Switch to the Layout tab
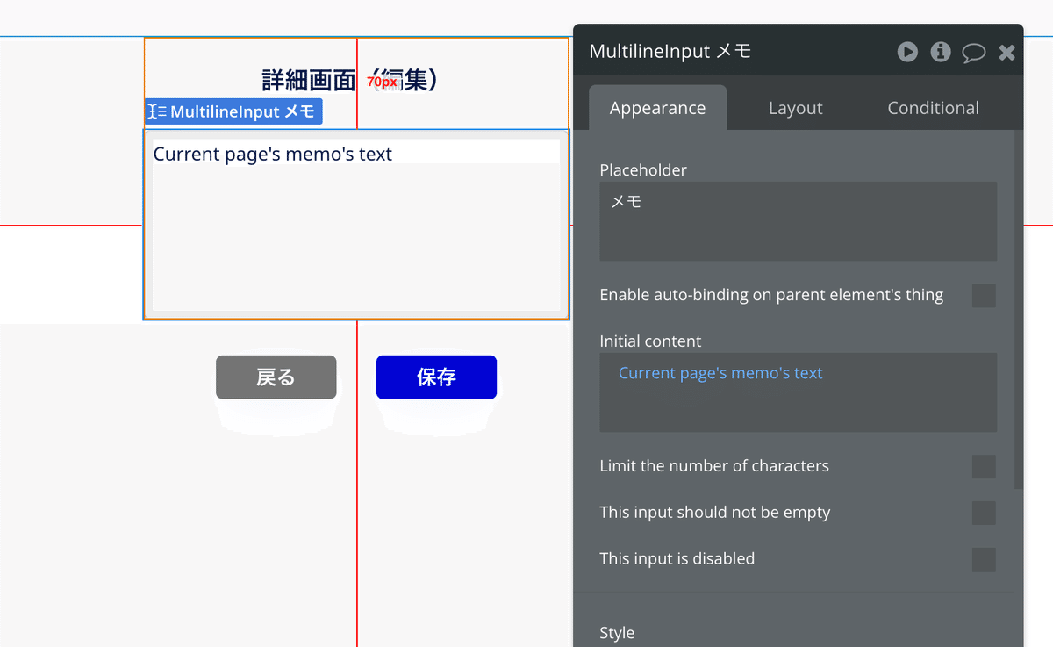Image resolution: width=1053 pixels, height=647 pixels. (x=795, y=108)
